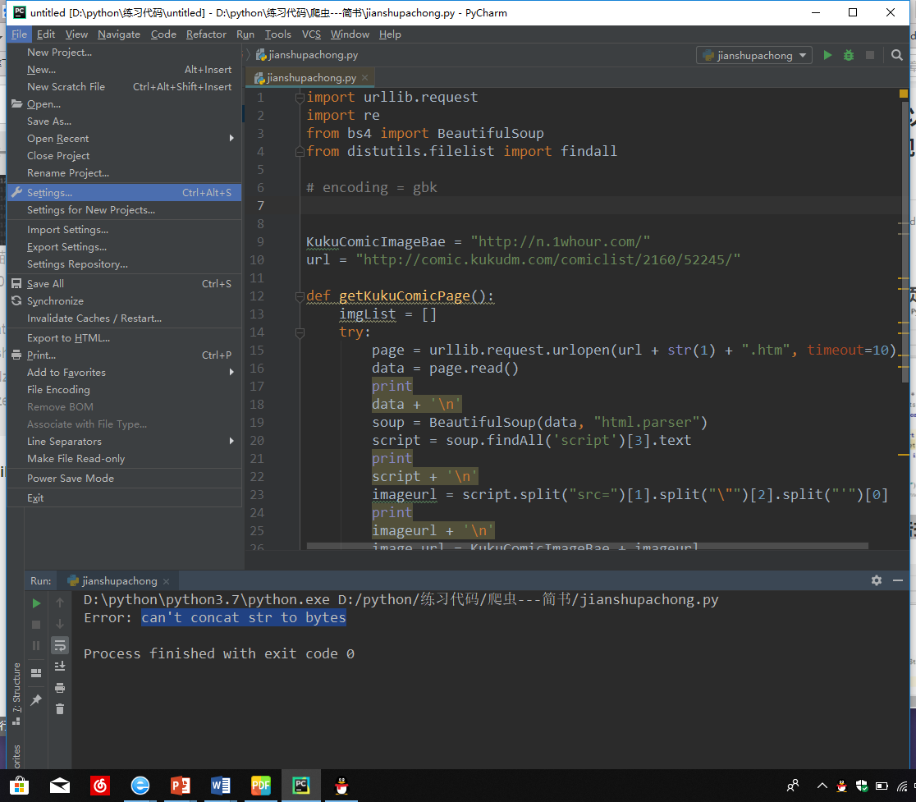Viewport: 916px width, 802px height.
Task: Run jianshupachong with the green toolbar play icon
Action: pos(827,55)
